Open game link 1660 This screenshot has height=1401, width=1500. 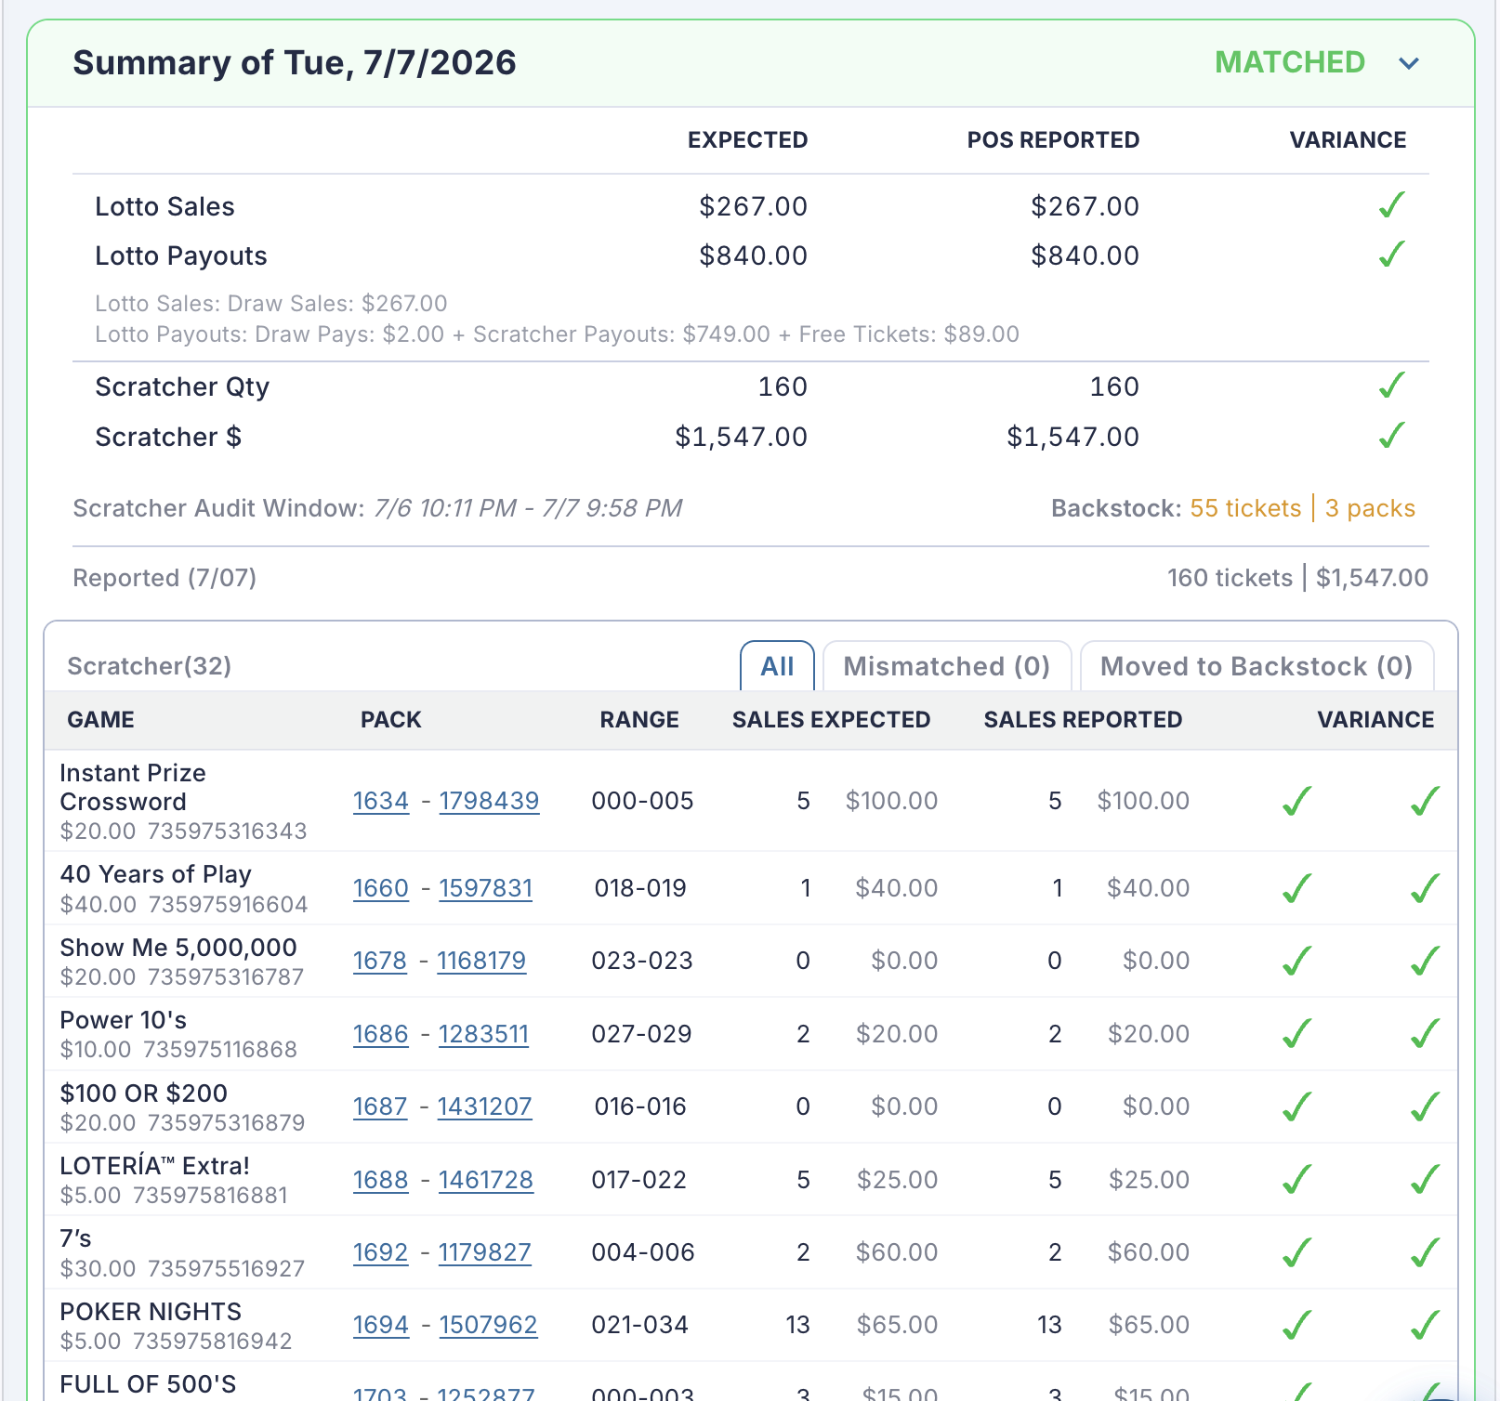(381, 888)
